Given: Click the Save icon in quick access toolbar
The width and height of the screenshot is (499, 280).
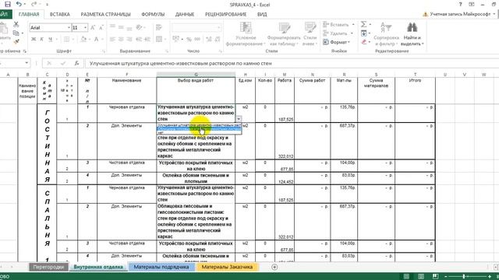Looking at the screenshot, I should pos(8,4).
